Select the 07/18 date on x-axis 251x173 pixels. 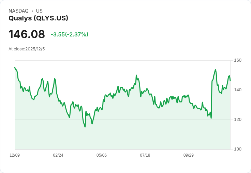pyautogui.click(x=145, y=155)
